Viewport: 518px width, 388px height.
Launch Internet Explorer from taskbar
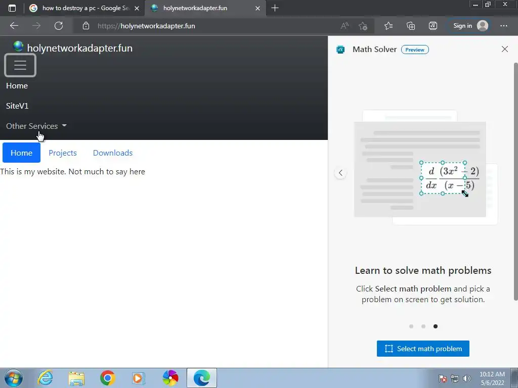coord(45,378)
